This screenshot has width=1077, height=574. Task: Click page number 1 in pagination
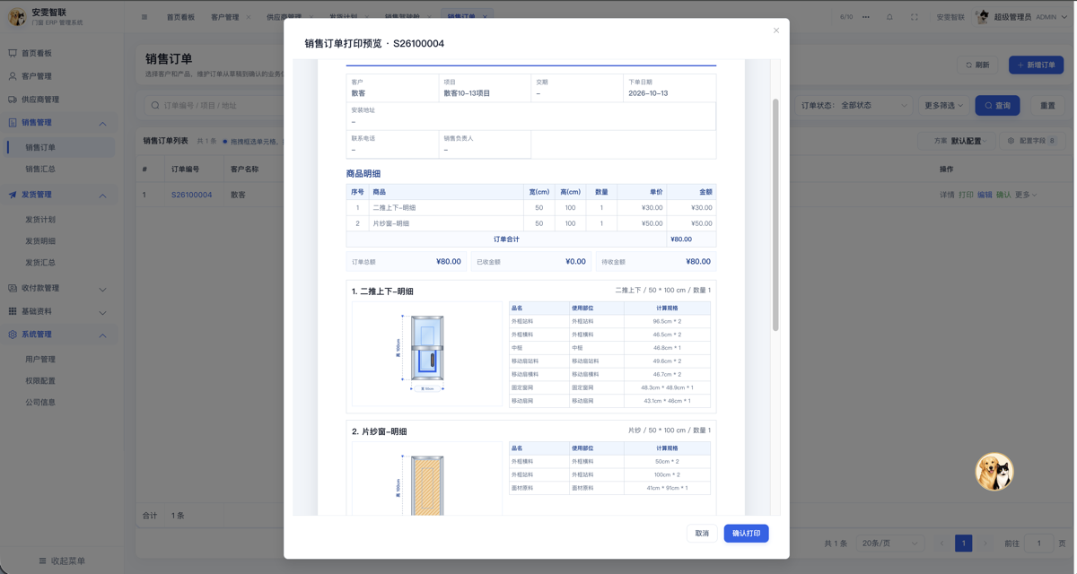pyautogui.click(x=963, y=544)
